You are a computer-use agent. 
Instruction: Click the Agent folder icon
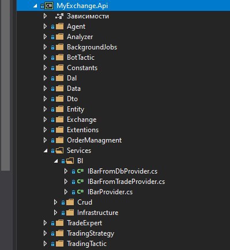59,26
